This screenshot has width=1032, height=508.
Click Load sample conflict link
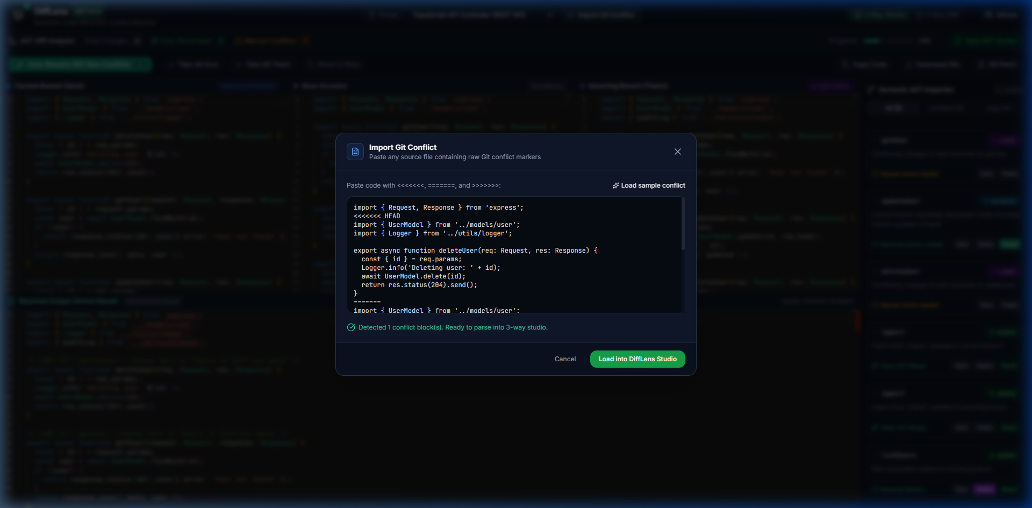(x=649, y=185)
